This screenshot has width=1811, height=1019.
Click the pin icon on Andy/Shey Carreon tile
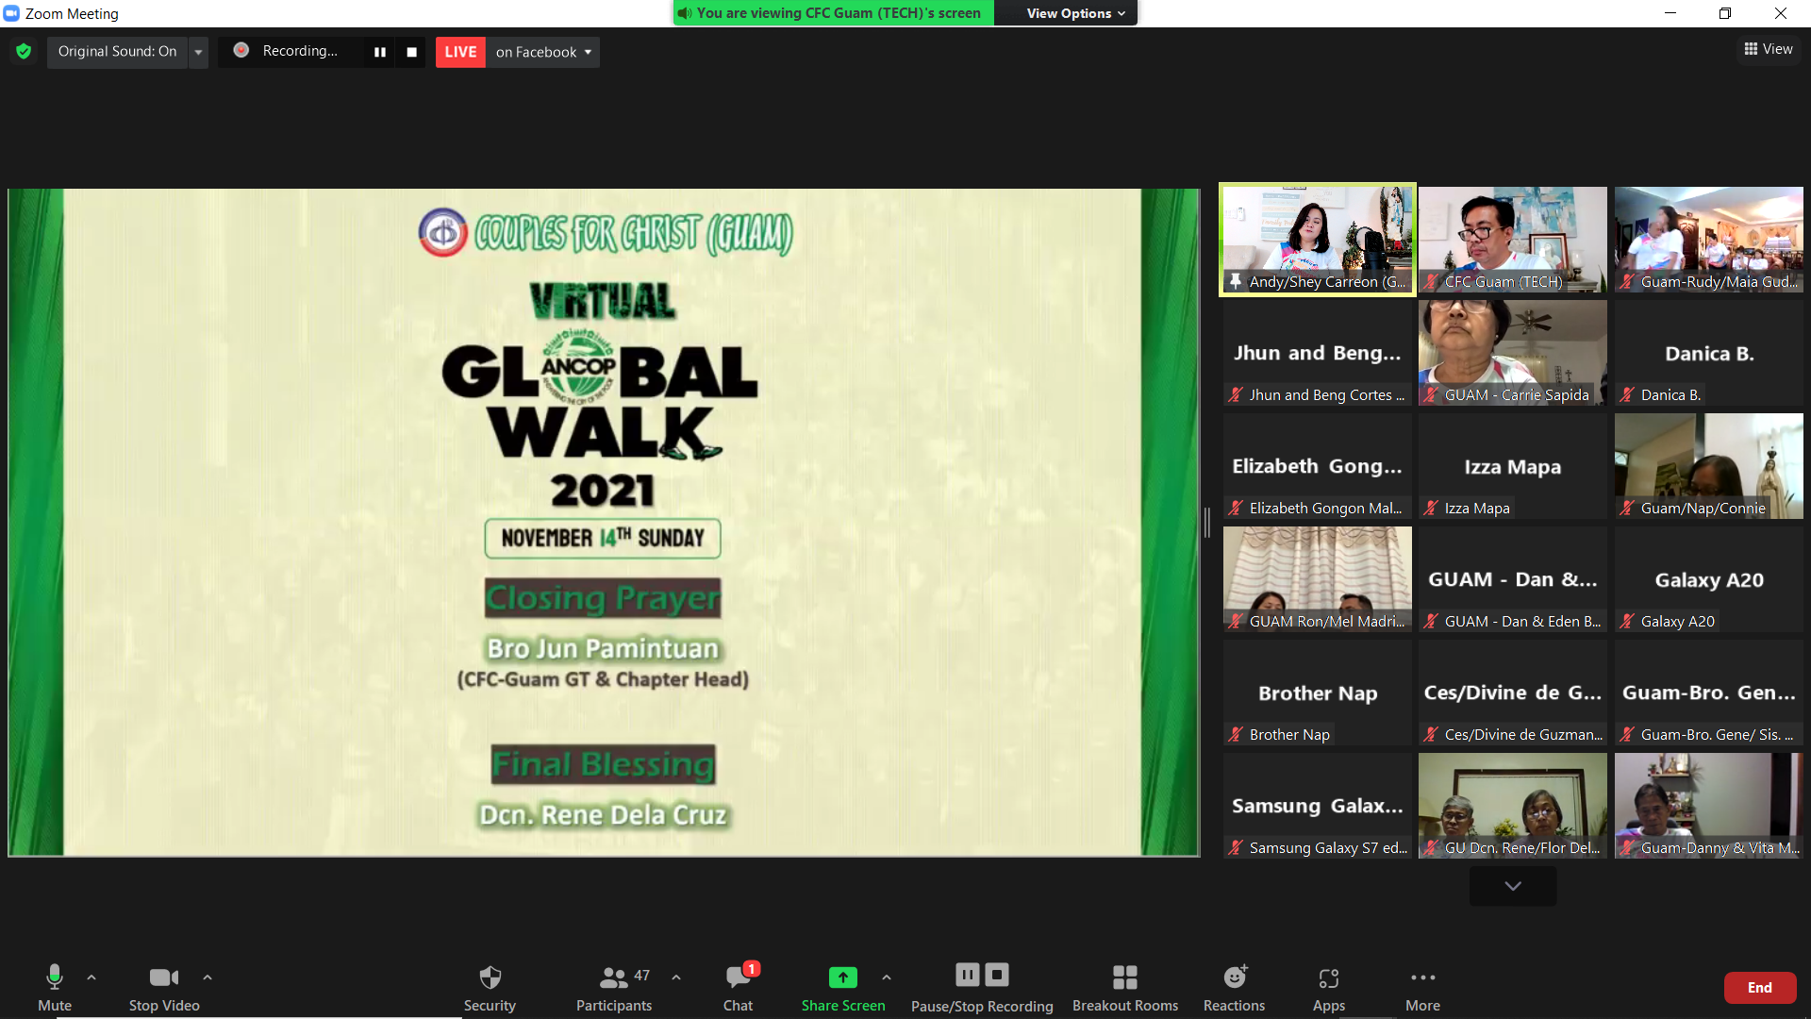coord(1236,281)
